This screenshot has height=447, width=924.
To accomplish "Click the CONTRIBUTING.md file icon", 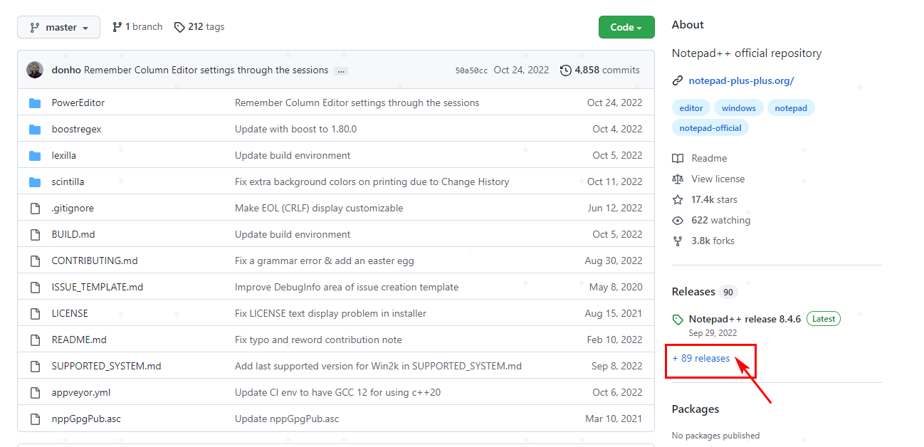I will (35, 261).
